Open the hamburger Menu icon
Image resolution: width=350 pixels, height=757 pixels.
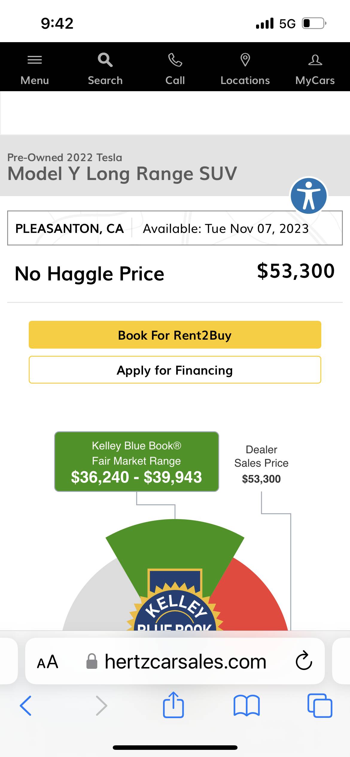35,60
